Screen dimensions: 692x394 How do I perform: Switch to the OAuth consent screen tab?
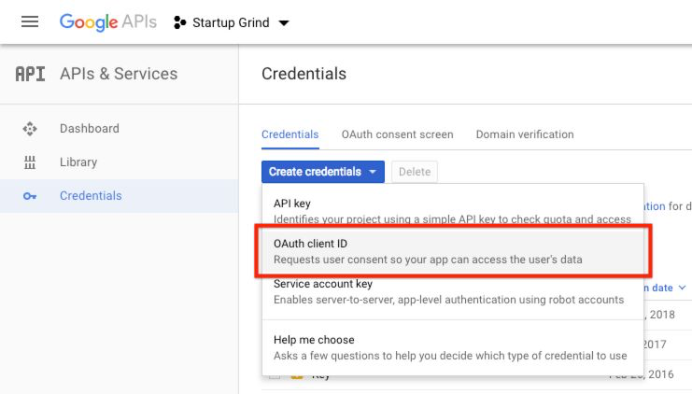pyautogui.click(x=397, y=134)
